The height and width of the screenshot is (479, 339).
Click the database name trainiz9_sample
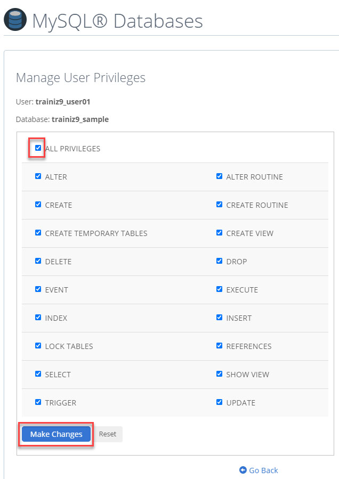pyautogui.click(x=80, y=119)
